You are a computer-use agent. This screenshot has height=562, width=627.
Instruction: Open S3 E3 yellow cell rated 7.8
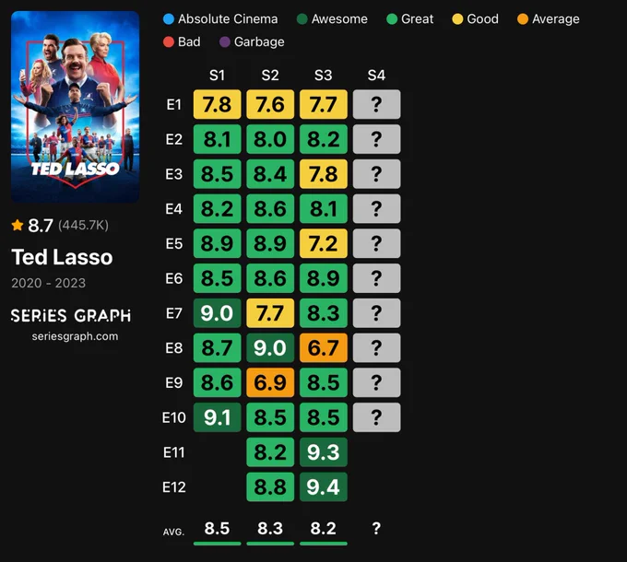[324, 174]
